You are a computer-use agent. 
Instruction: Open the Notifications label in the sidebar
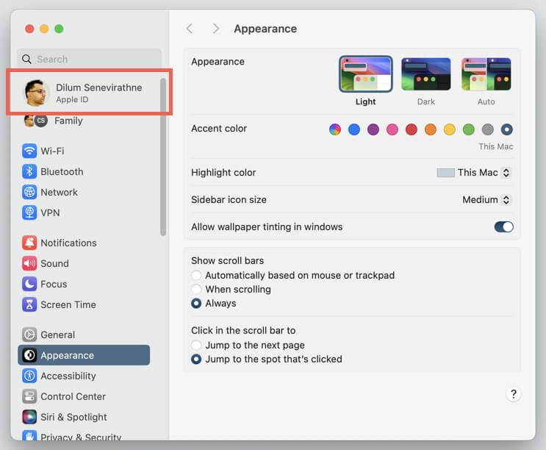68,243
